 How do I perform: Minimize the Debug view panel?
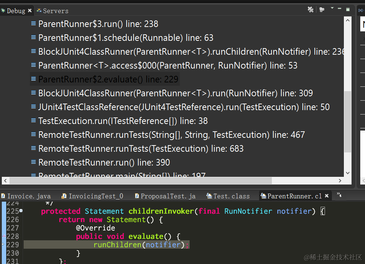340,9
